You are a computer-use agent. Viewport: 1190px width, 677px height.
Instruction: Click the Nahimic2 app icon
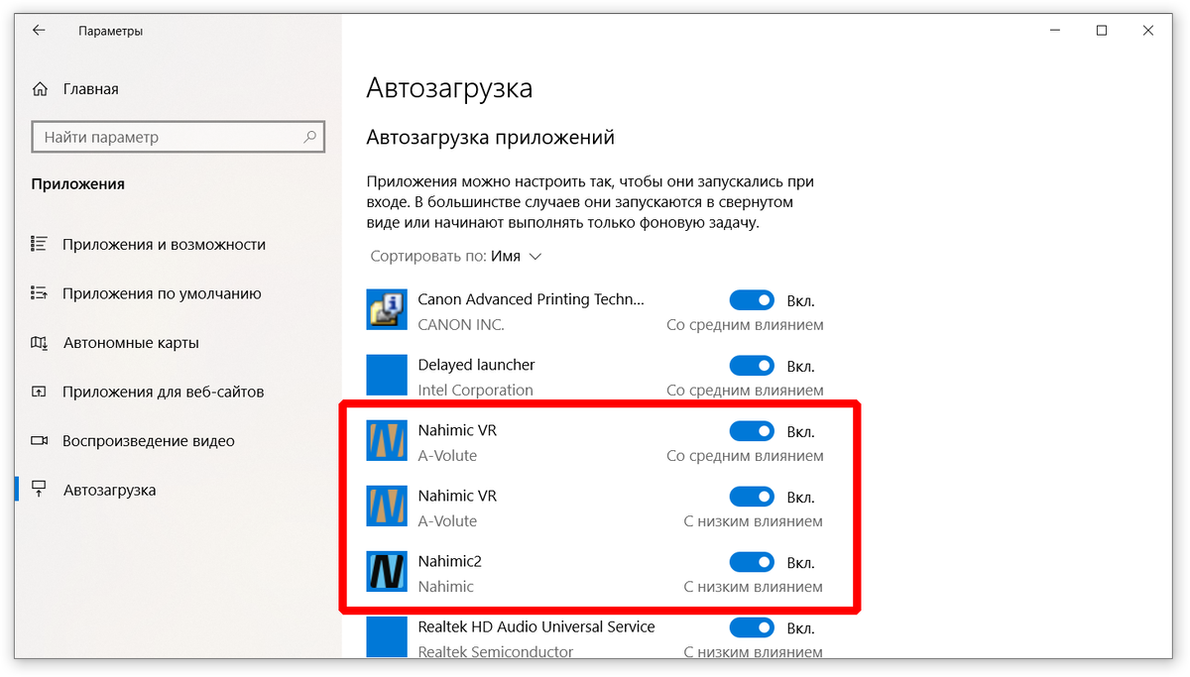click(387, 572)
